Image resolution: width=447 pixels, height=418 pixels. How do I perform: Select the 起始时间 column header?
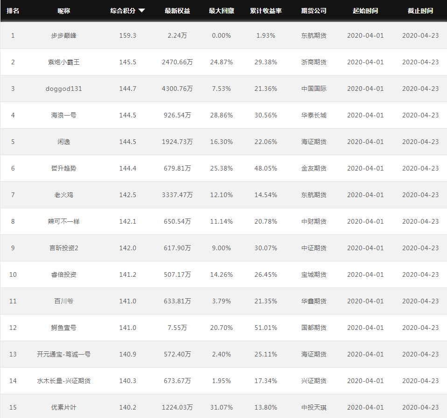(x=365, y=11)
